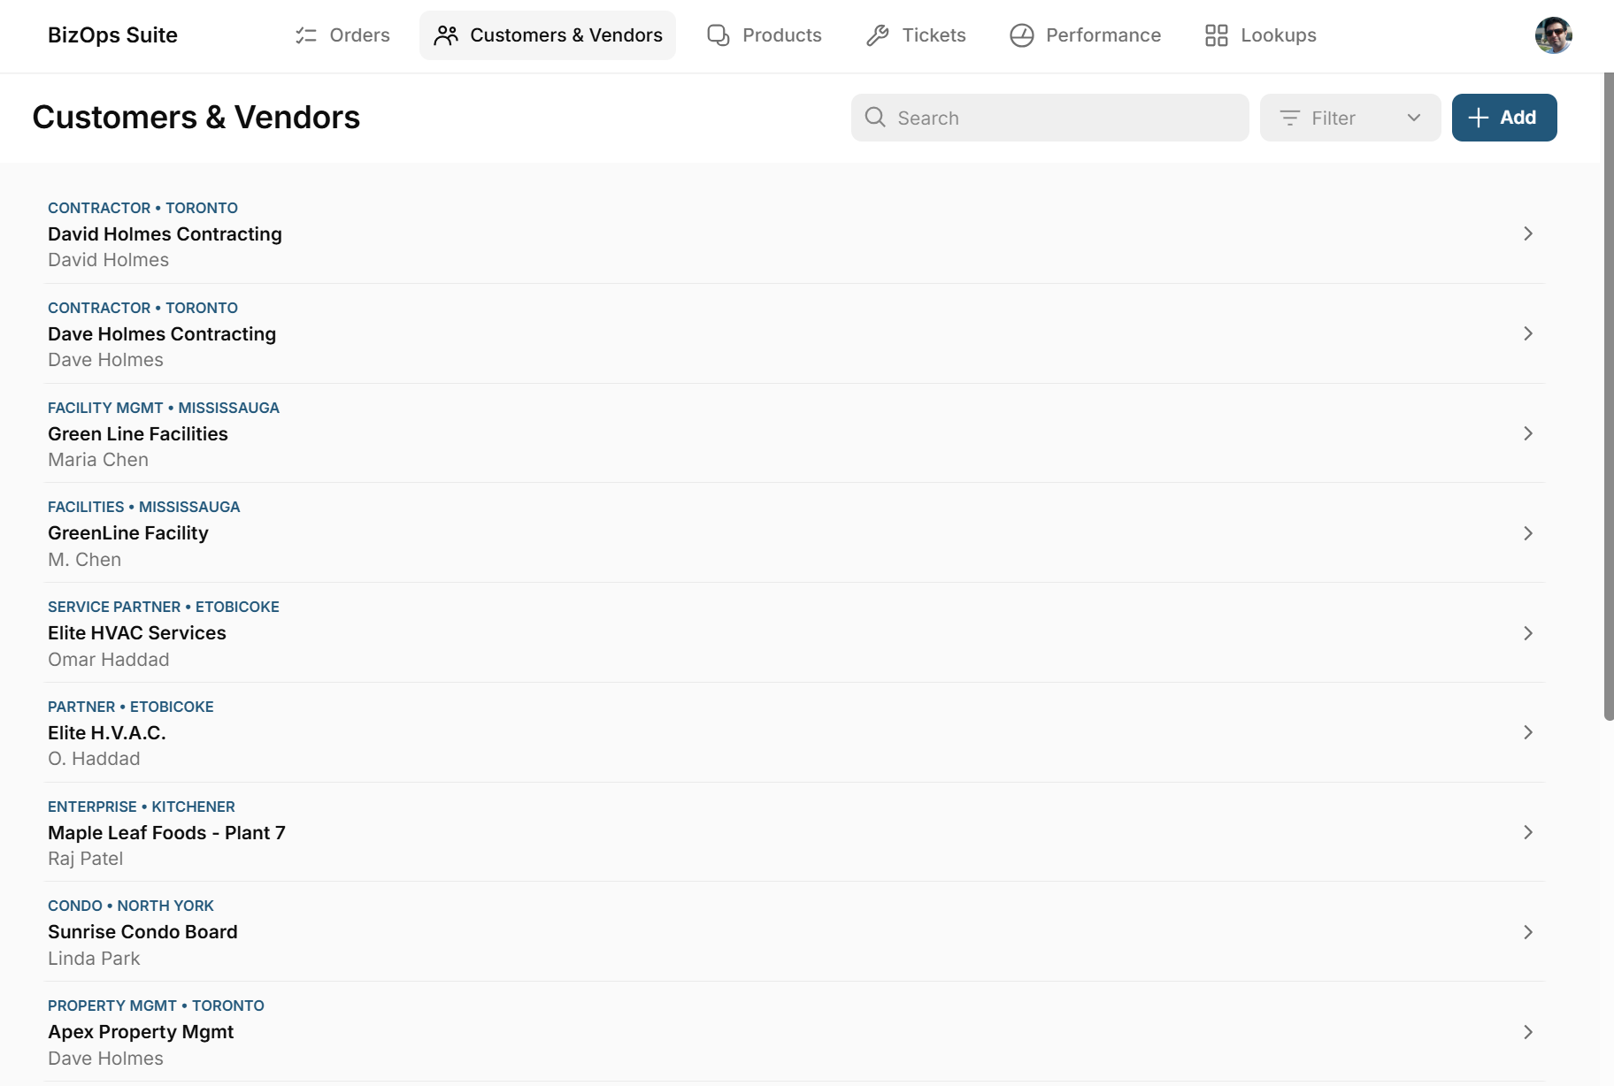Open the Filter dropdown
This screenshot has width=1614, height=1086.
click(1350, 118)
